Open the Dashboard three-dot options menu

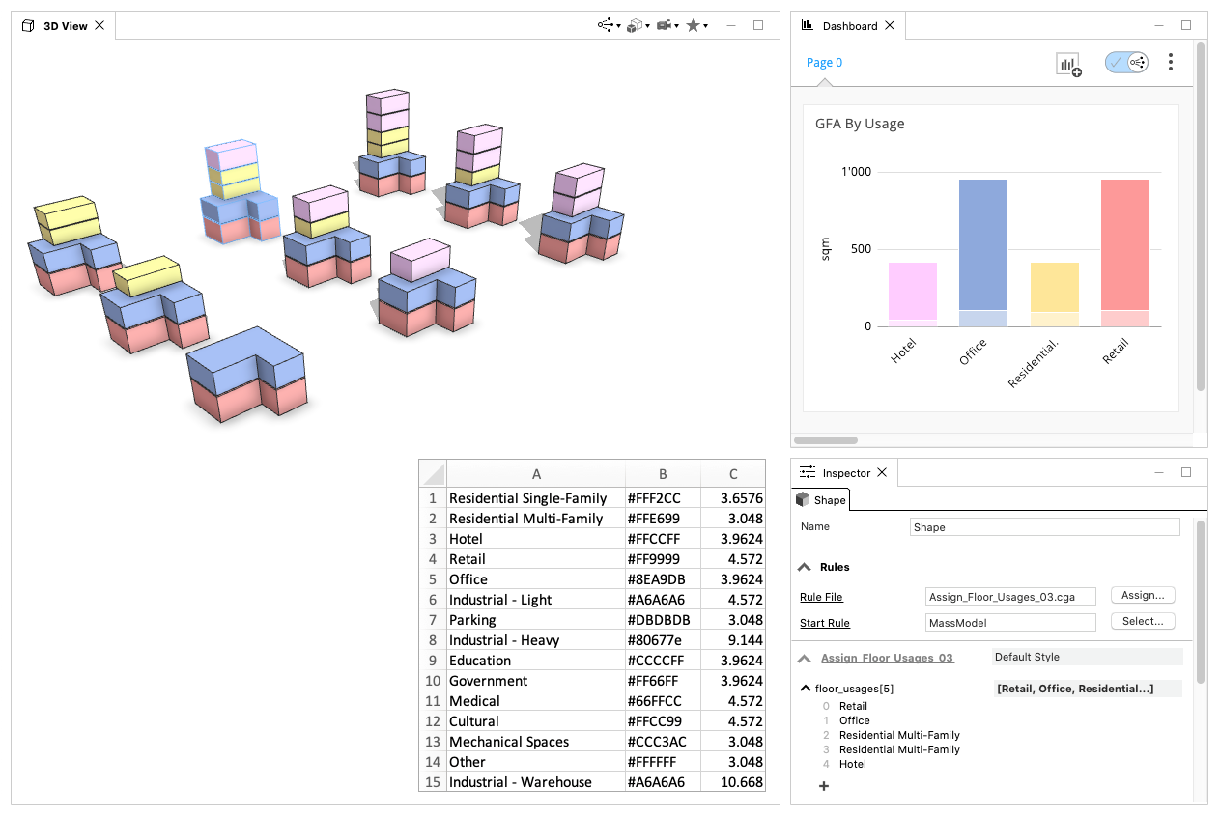1171,63
